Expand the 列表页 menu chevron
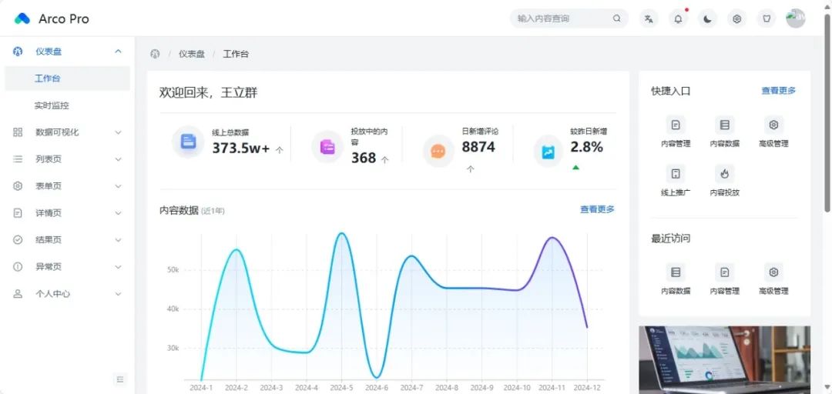Screen dimensions: 832x394 [x=119, y=159]
